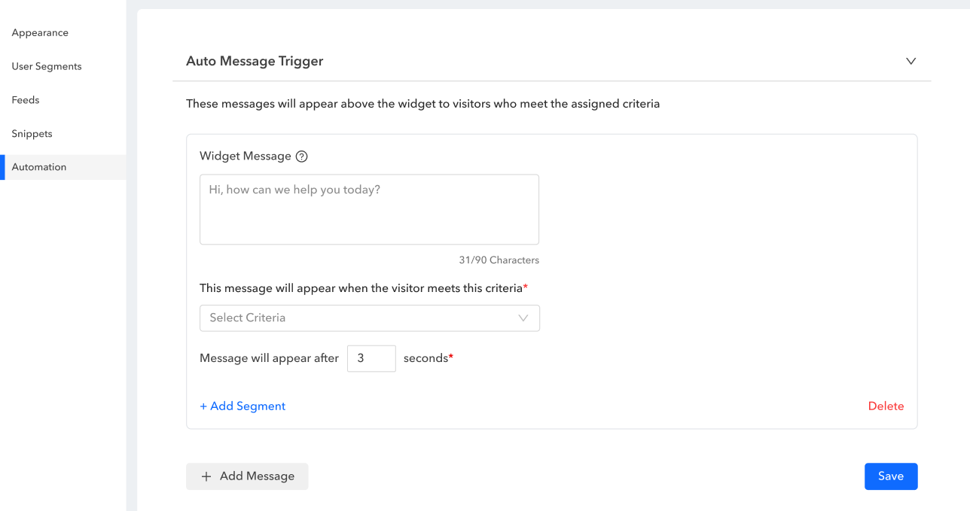The image size is (970, 511).
Task: Click the highlighted Automation sidebar entry
Action: coord(39,166)
